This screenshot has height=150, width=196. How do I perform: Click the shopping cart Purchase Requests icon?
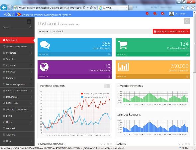click(x=123, y=45)
